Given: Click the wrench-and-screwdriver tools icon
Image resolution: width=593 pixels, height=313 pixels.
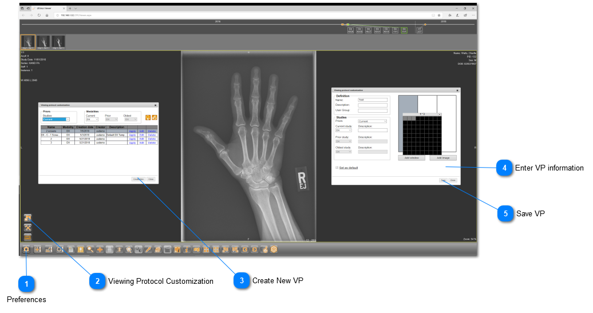Looking at the screenshot, I should click(x=27, y=227).
